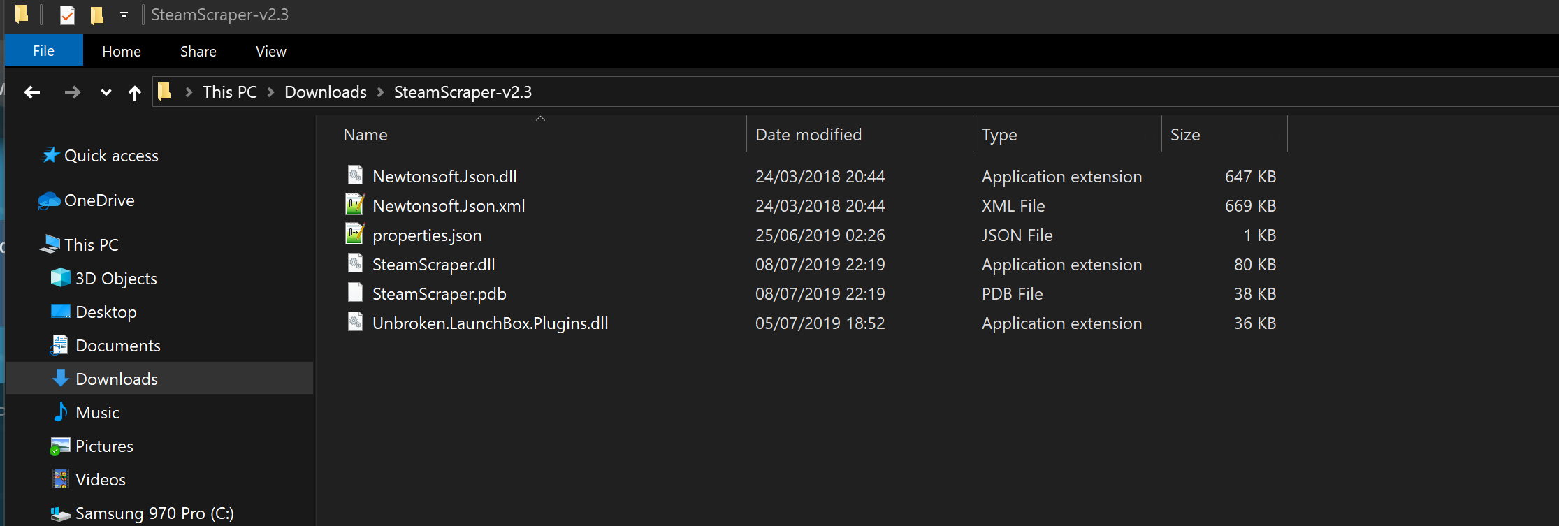Open Samsung 970 Pro (C:) drive
This screenshot has width=1559, height=526.
click(154, 513)
